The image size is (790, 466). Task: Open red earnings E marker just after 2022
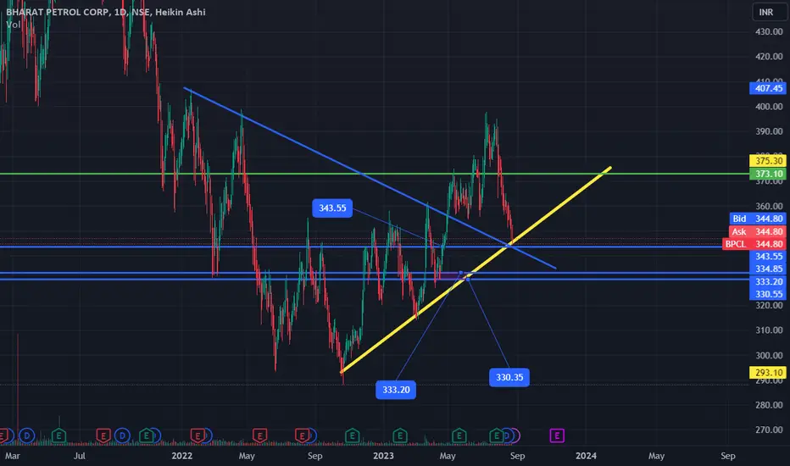click(x=197, y=435)
